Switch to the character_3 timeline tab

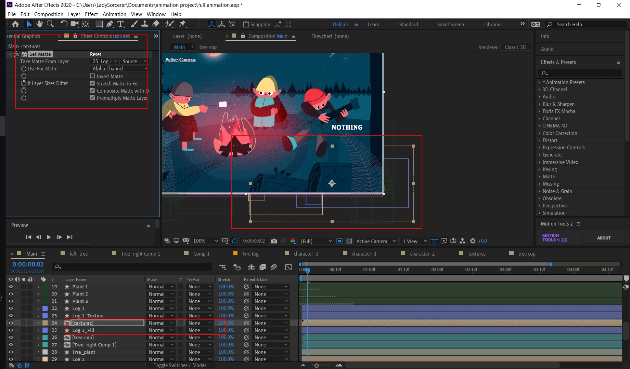coord(306,254)
